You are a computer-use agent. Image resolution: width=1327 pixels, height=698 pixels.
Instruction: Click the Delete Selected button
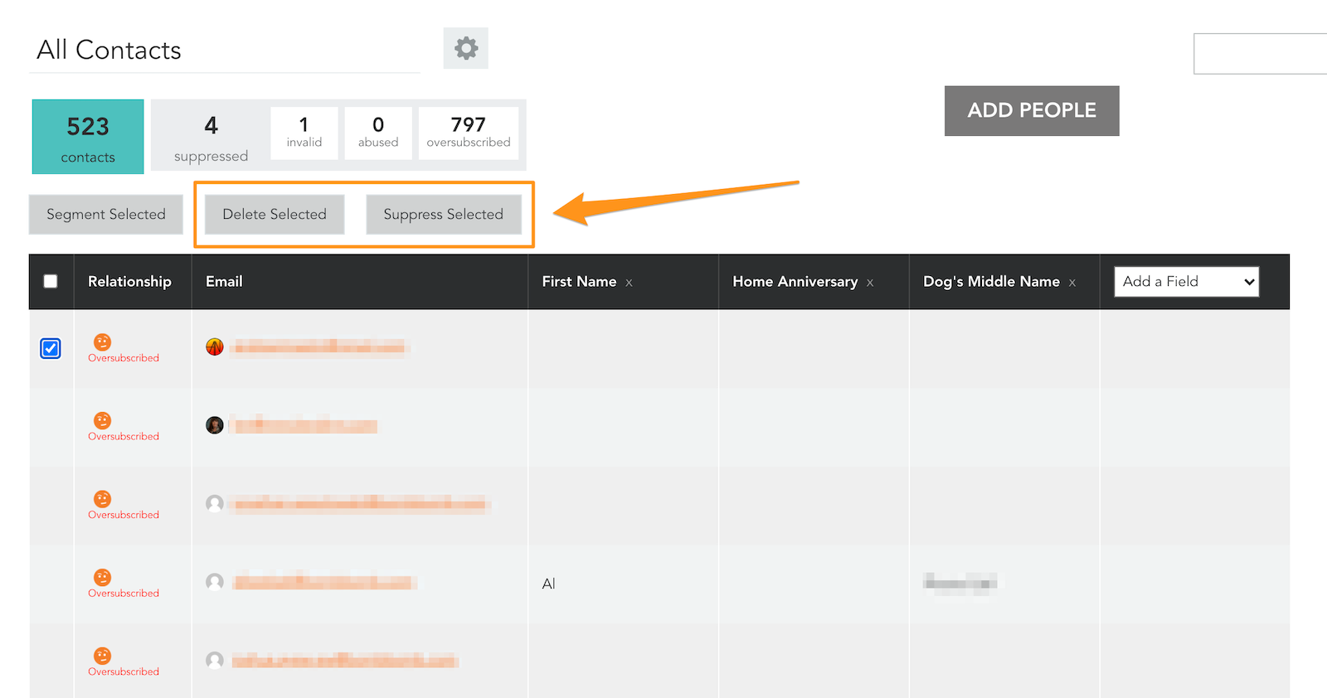[275, 215]
